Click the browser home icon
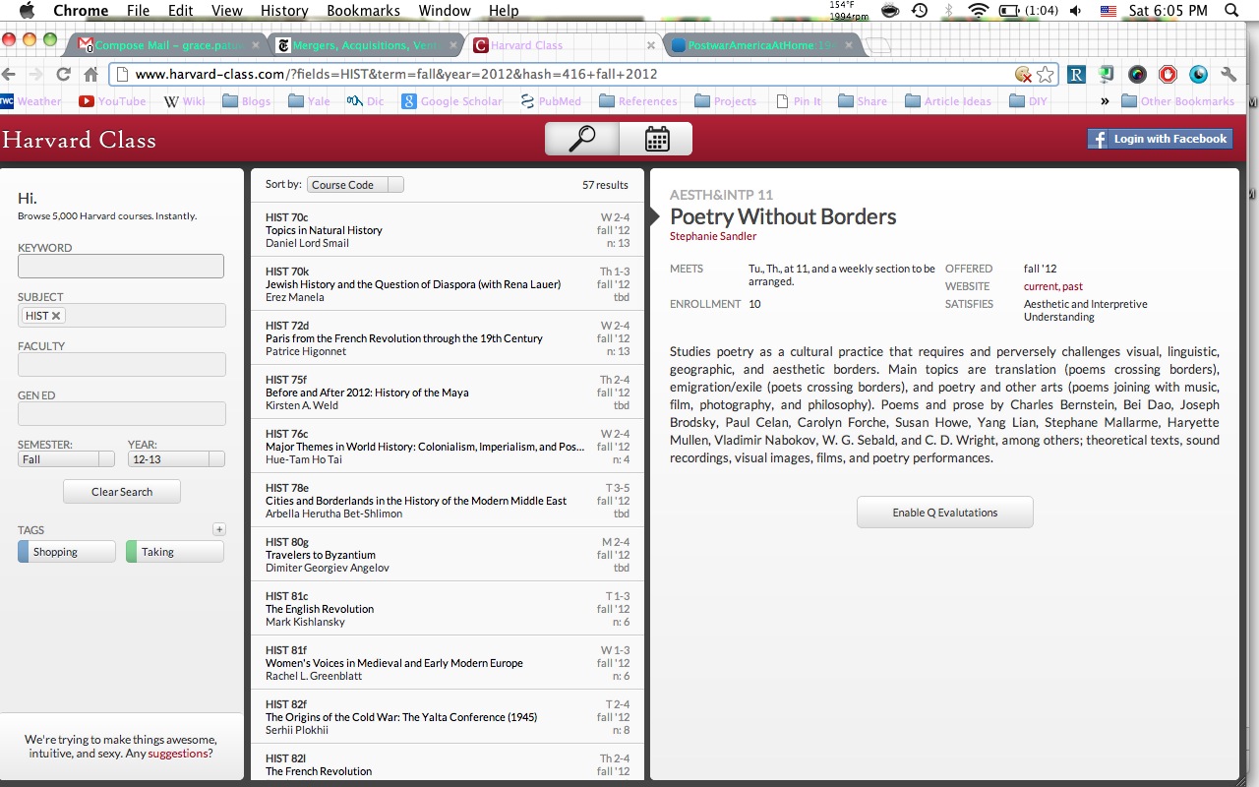Viewport: 1259px width, 787px height. (90, 74)
